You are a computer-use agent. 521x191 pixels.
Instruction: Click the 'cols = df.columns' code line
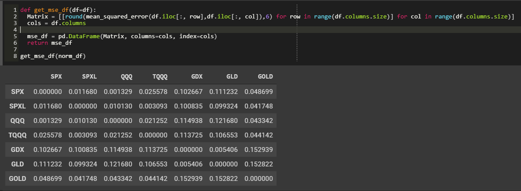pos(56,23)
